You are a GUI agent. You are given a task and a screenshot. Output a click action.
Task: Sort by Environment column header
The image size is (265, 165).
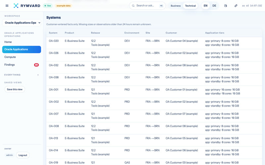click(x=132, y=33)
